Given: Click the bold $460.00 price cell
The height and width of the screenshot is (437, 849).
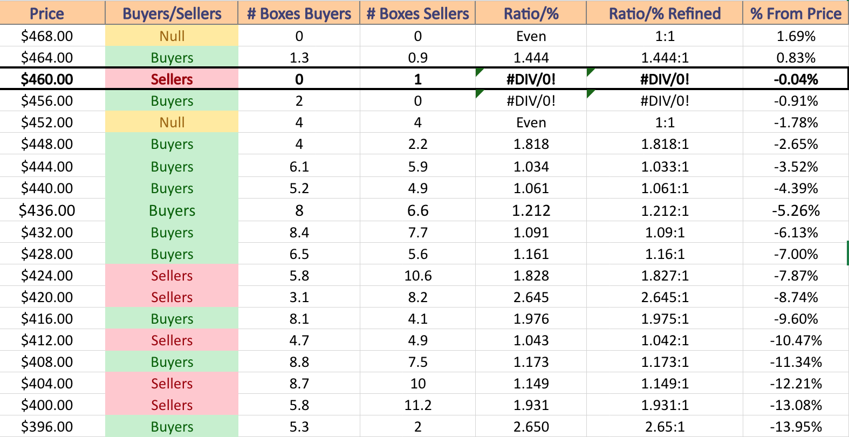Looking at the screenshot, I should [x=52, y=79].
